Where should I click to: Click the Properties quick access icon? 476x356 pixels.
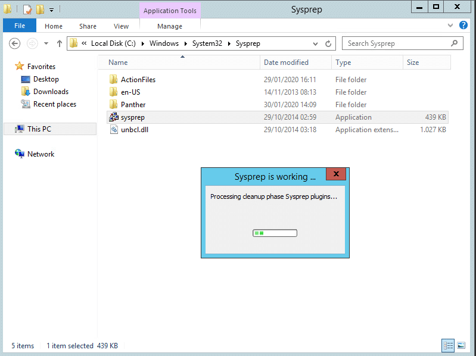click(x=27, y=10)
